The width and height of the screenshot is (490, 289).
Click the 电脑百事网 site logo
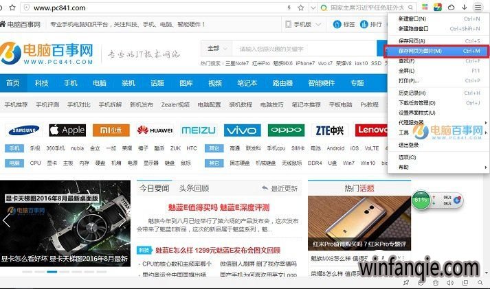47,53
